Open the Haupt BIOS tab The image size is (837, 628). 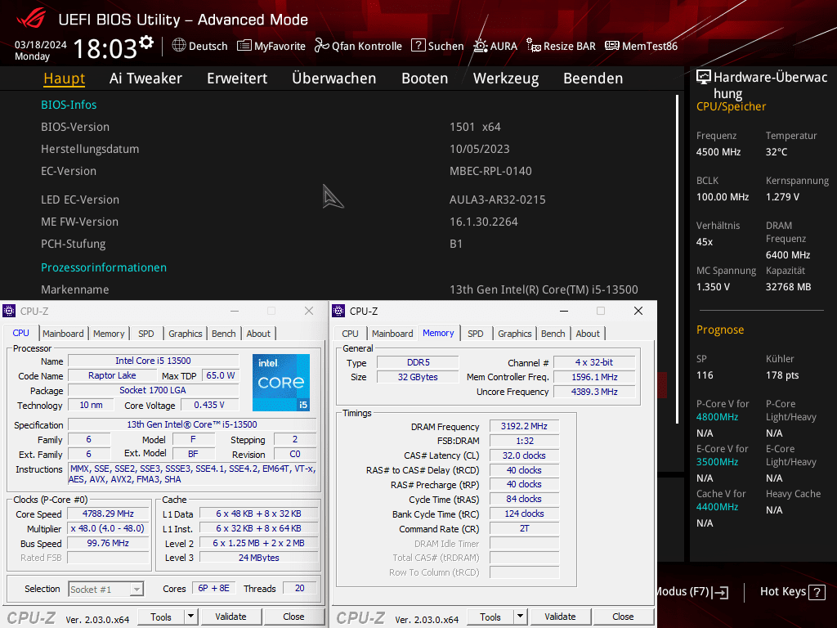pos(64,78)
